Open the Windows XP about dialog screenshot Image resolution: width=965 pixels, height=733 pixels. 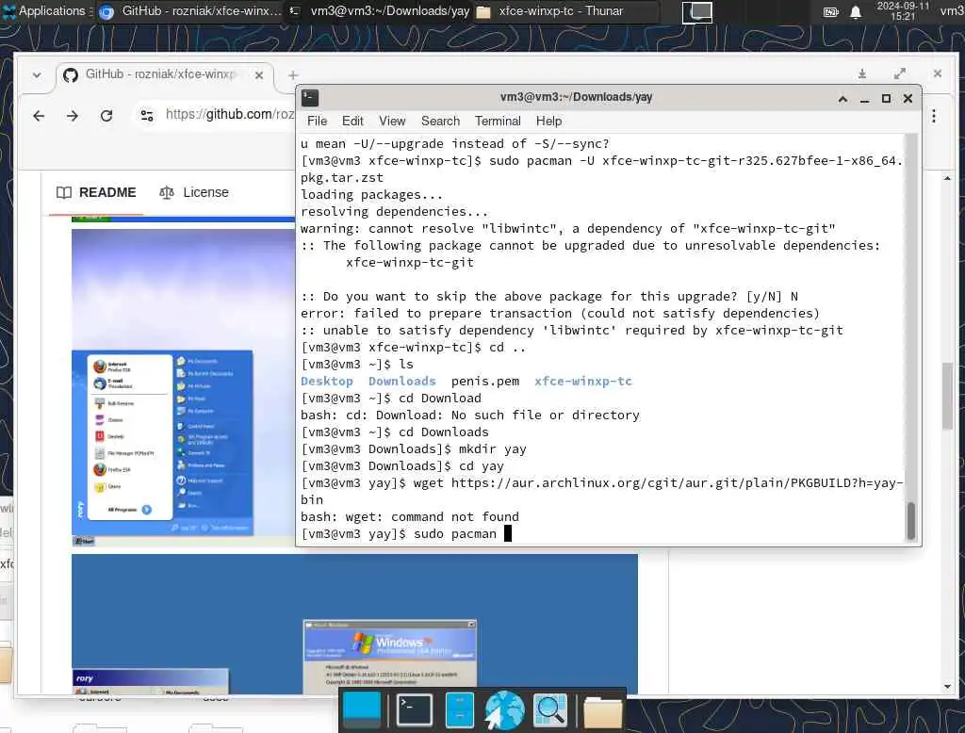click(354, 624)
